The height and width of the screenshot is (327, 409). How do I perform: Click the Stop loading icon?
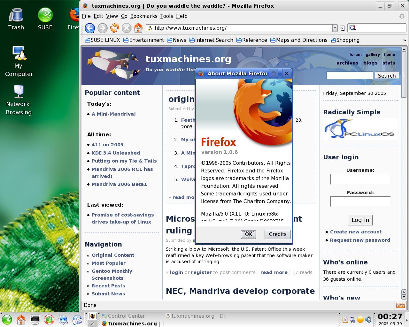pos(127,28)
